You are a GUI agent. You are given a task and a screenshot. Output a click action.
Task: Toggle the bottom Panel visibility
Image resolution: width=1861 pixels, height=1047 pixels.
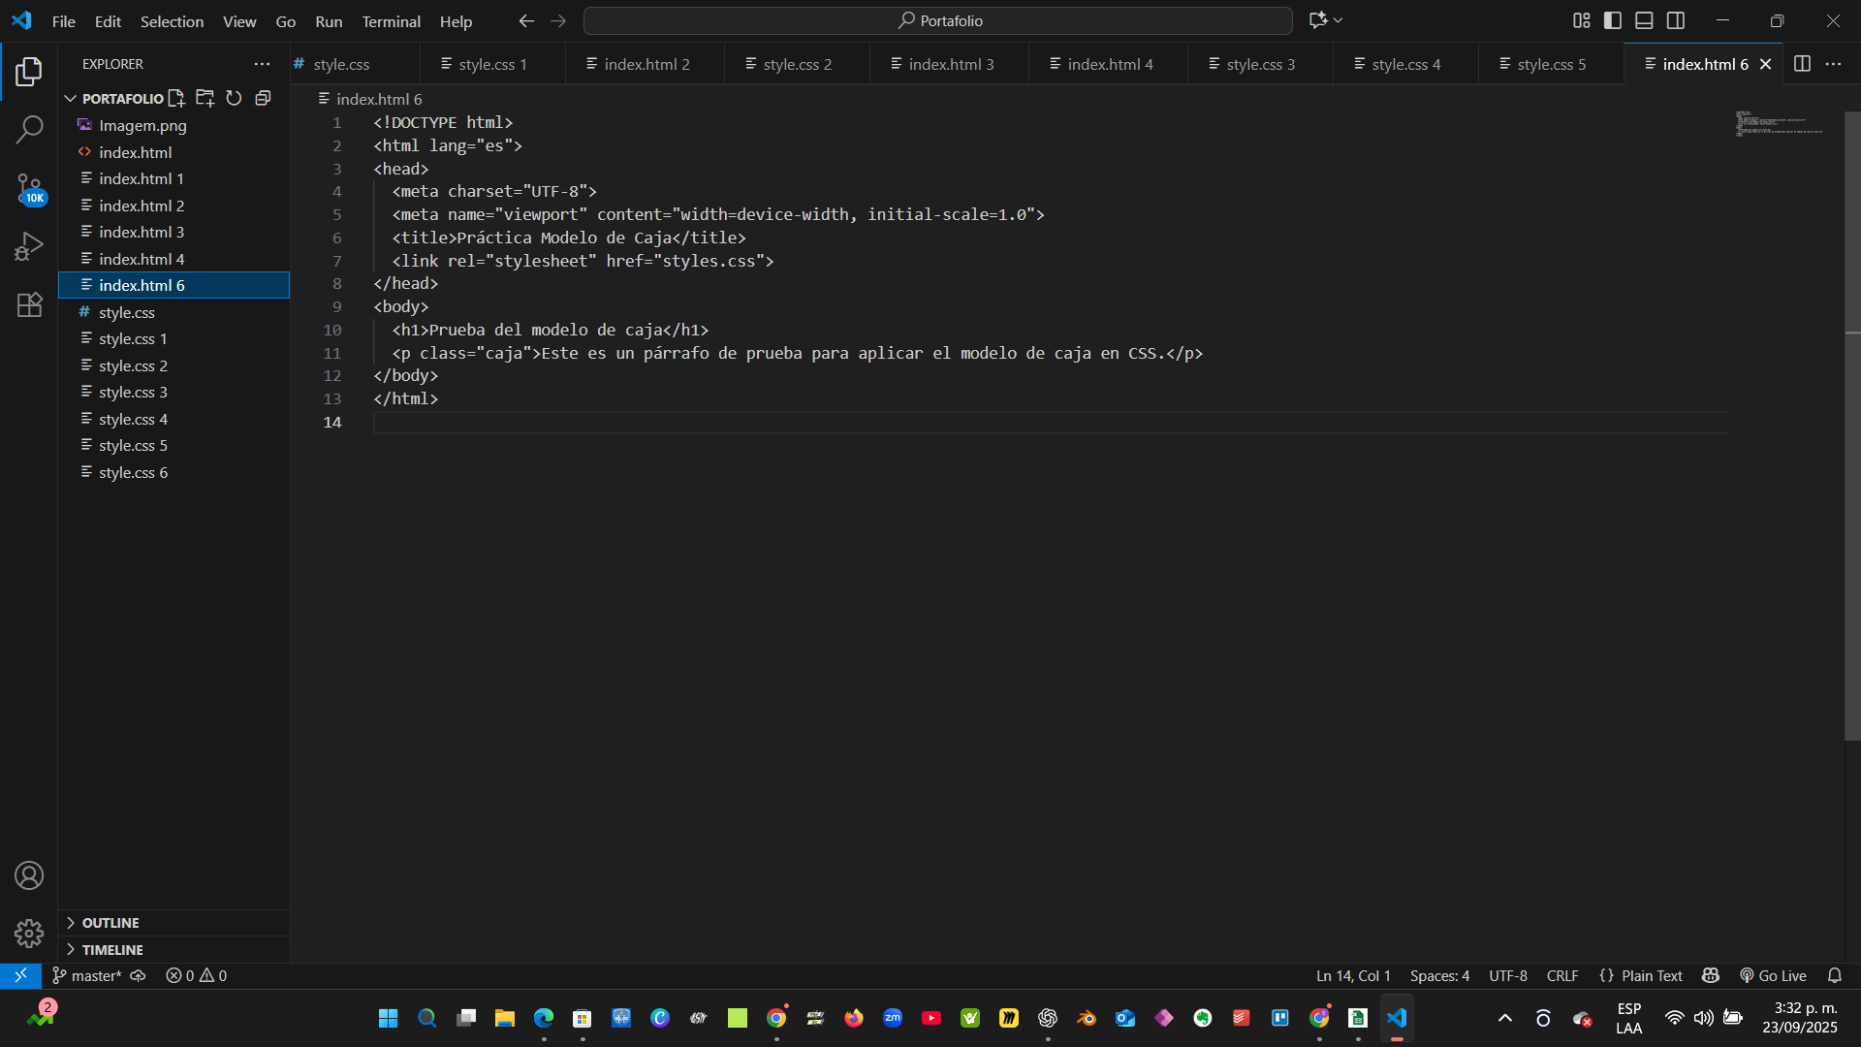(1644, 20)
